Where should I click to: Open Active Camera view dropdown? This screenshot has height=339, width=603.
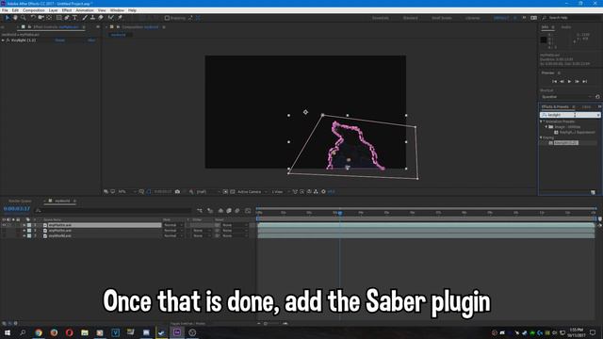(x=253, y=191)
